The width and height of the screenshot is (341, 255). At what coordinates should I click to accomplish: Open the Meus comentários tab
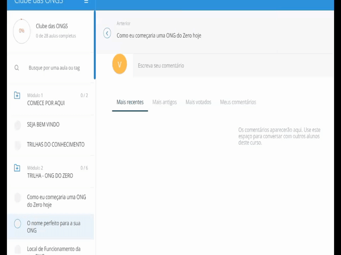238,102
